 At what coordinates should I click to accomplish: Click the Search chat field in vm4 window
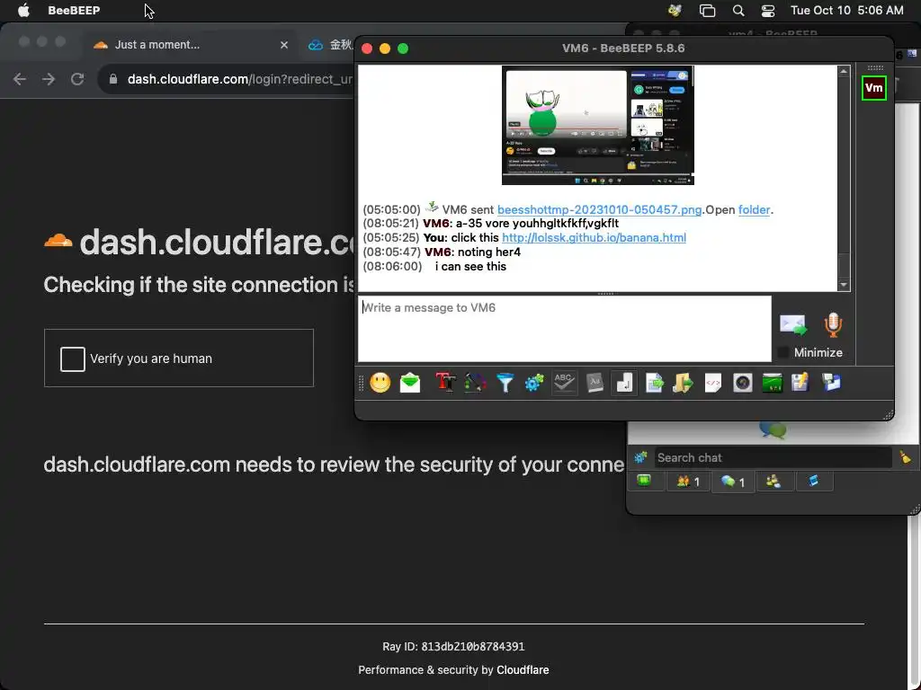[x=773, y=457]
